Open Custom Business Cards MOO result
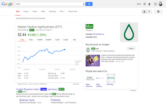 point(40,89)
